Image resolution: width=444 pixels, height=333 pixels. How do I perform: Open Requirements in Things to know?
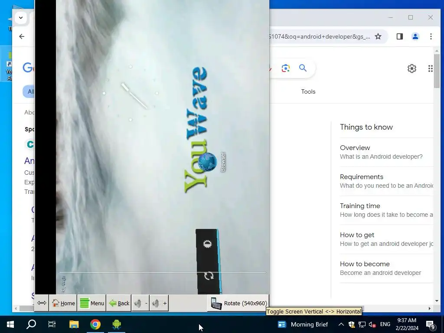click(386, 181)
